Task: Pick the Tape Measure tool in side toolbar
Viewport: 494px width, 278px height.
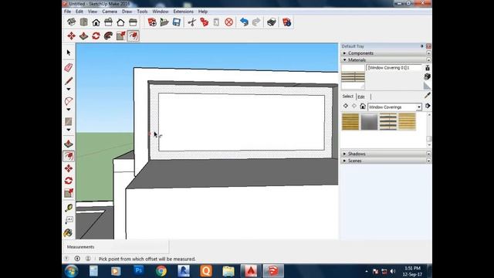Action: coord(69,208)
